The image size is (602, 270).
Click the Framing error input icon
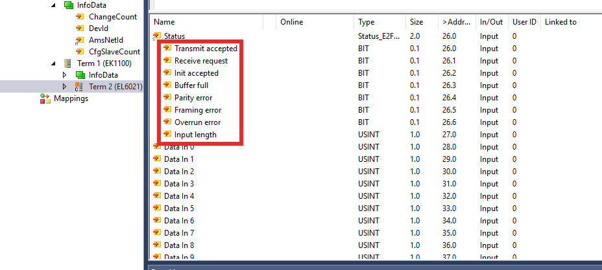click(x=167, y=109)
